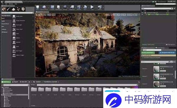This screenshot has width=177, height=108.
Task: Clear the World Outliner search text
Action: pyautogui.click(x=172, y=9)
